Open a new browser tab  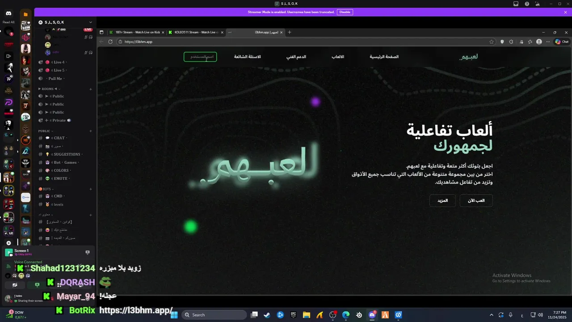[x=290, y=32]
